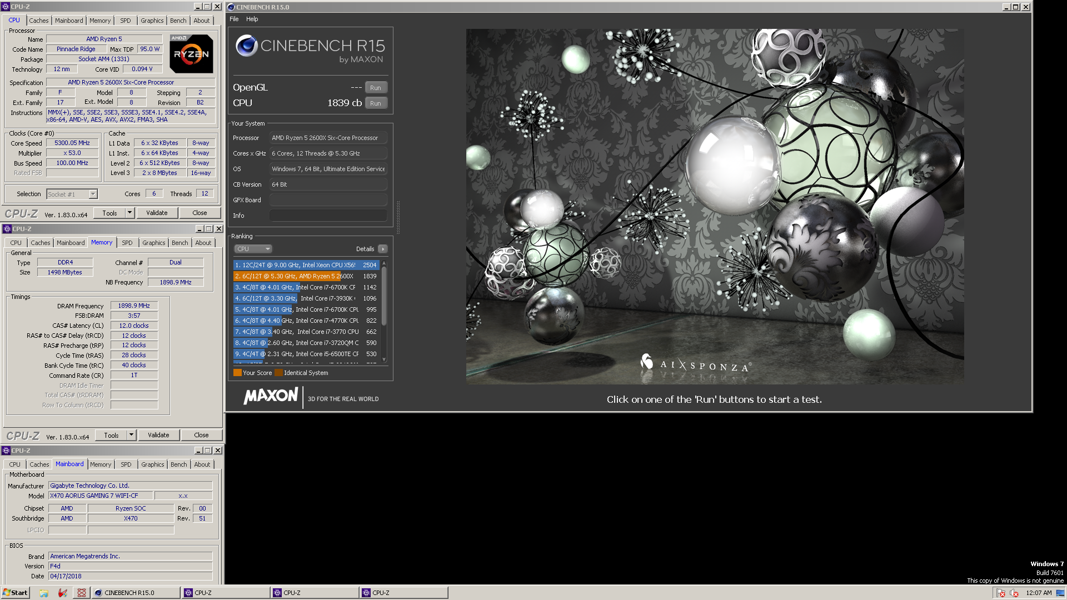The image size is (1067, 600).
Task: Click the app icon of the CPU-Z window showing the CPU tab
Action: point(6,7)
